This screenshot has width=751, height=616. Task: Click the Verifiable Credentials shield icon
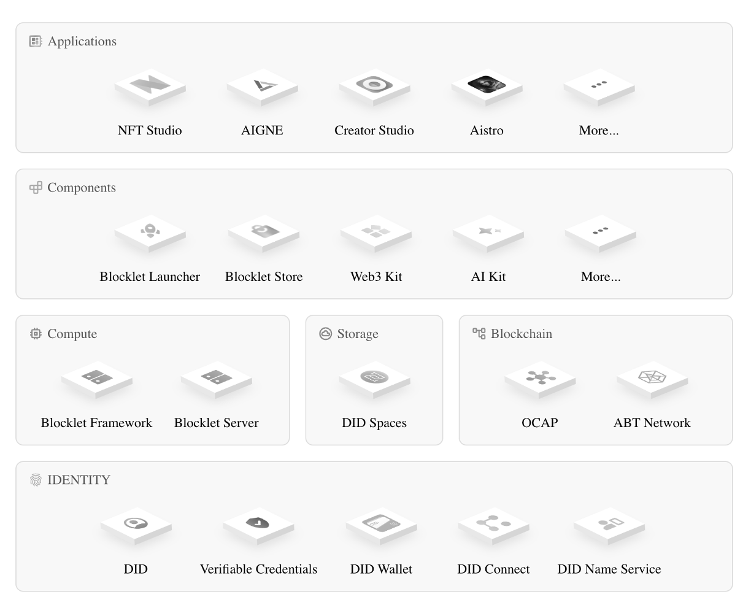[258, 525]
